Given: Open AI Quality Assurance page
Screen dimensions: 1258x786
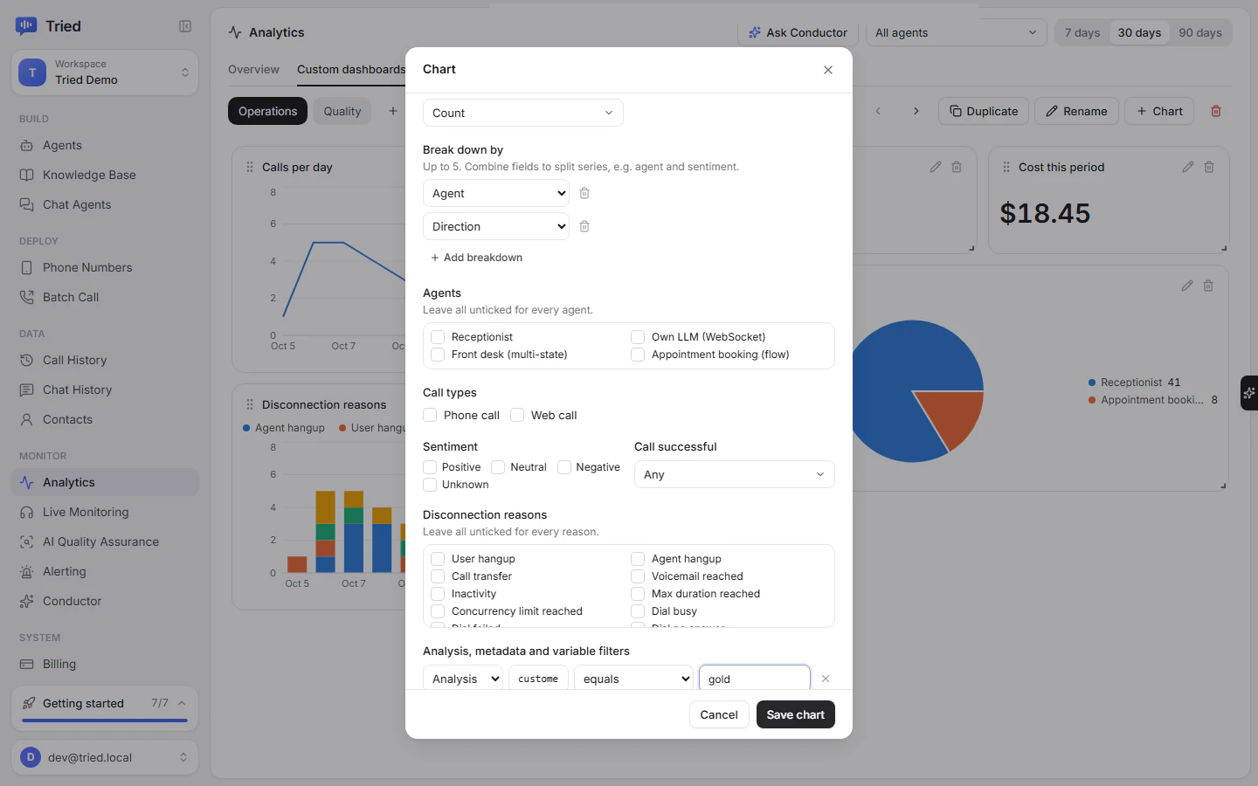Looking at the screenshot, I should click(x=105, y=541).
